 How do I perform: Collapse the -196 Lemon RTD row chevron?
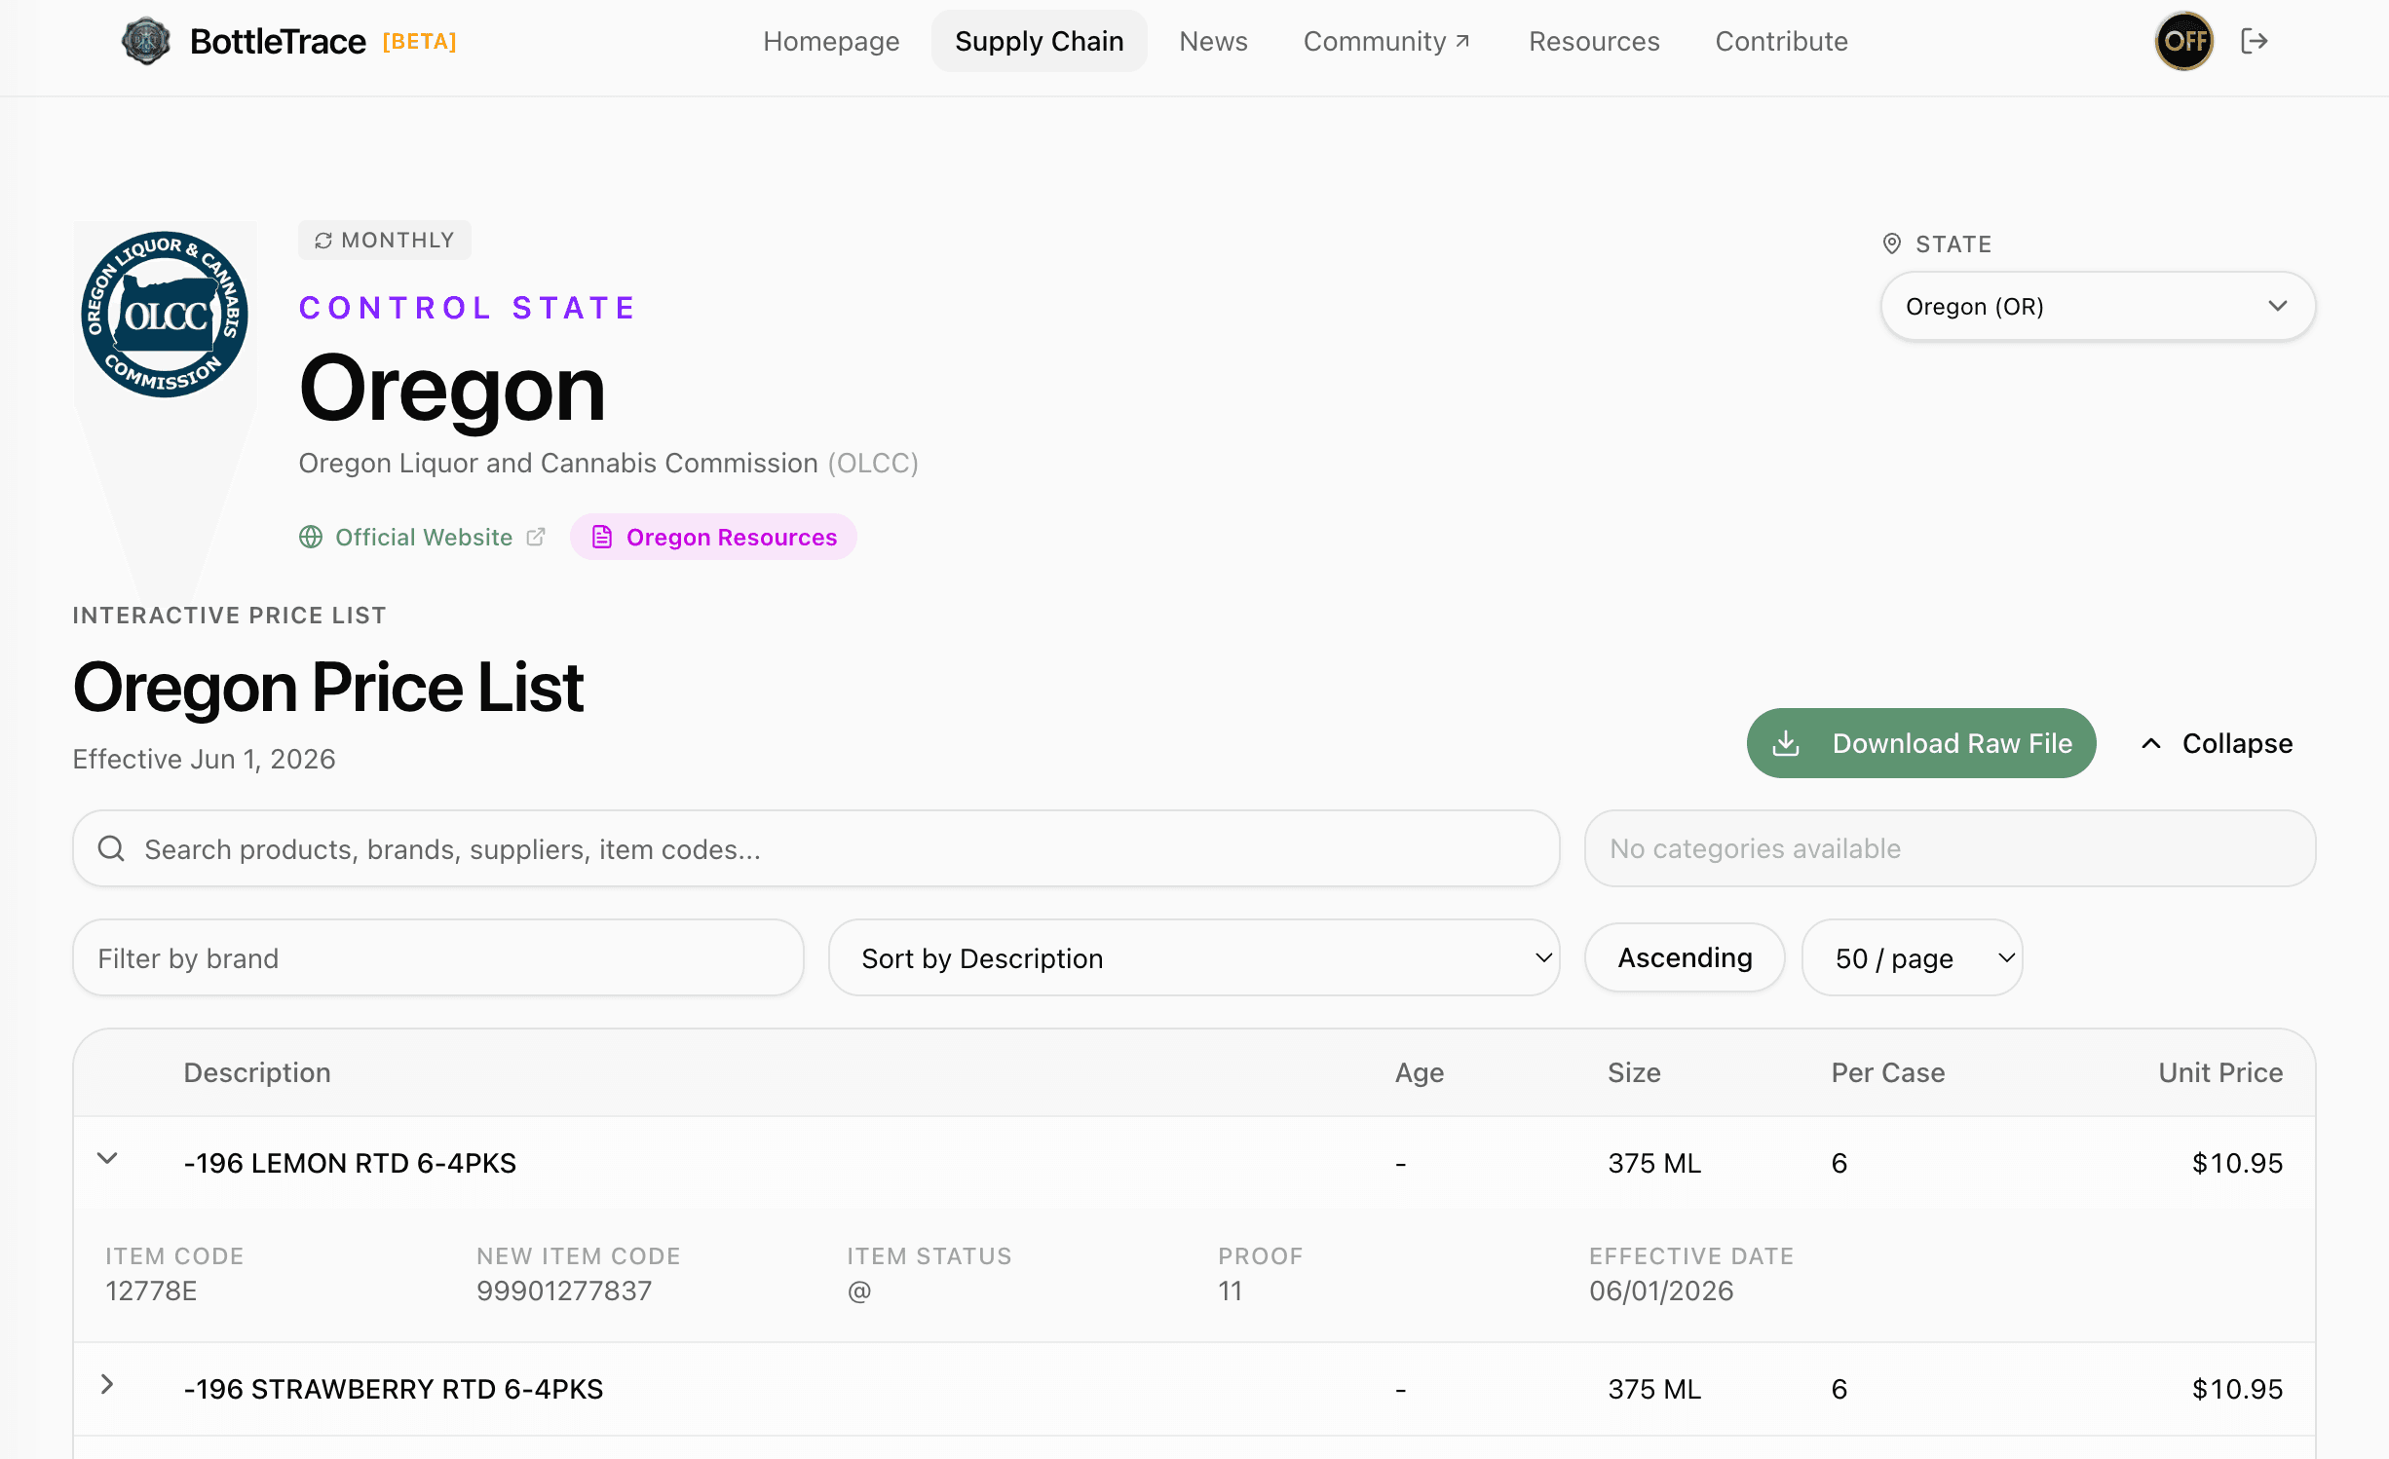click(107, 1158)
